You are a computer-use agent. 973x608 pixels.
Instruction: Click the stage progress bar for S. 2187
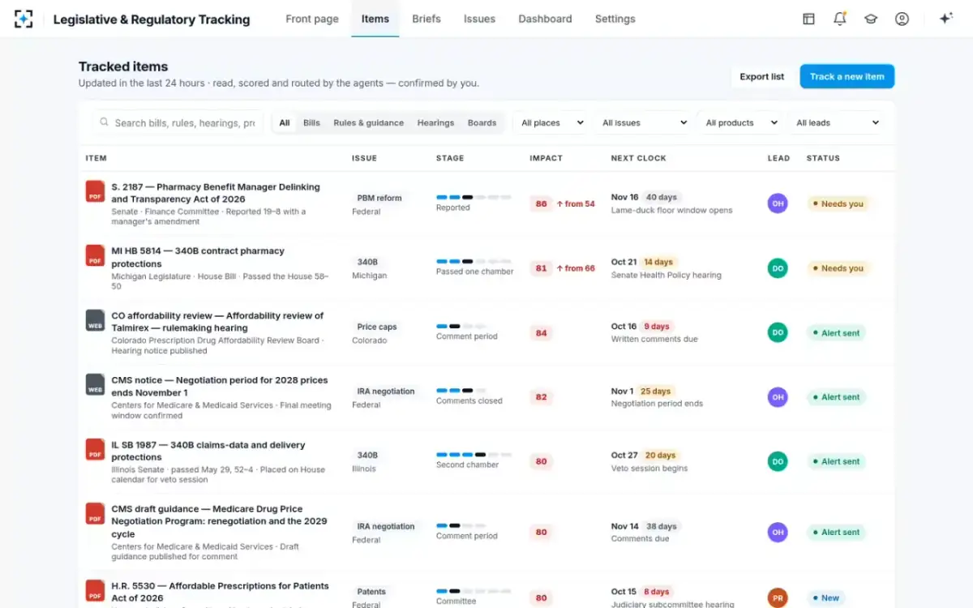click(474, 197)
